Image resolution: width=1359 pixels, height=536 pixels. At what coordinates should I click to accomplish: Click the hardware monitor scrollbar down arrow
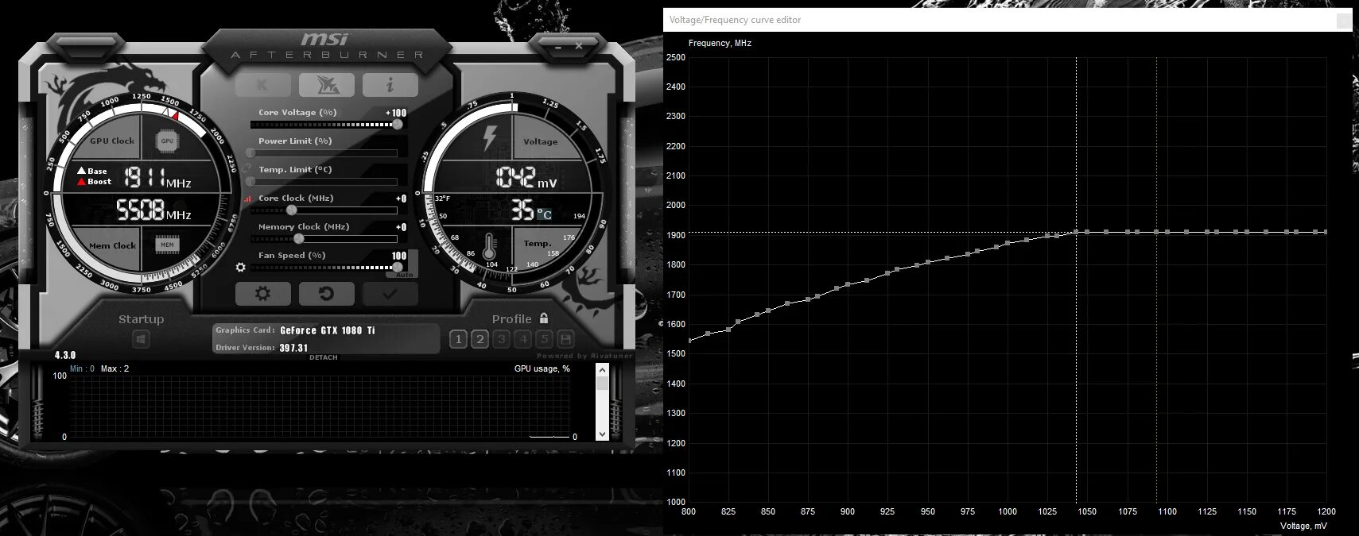click(602, 434)
